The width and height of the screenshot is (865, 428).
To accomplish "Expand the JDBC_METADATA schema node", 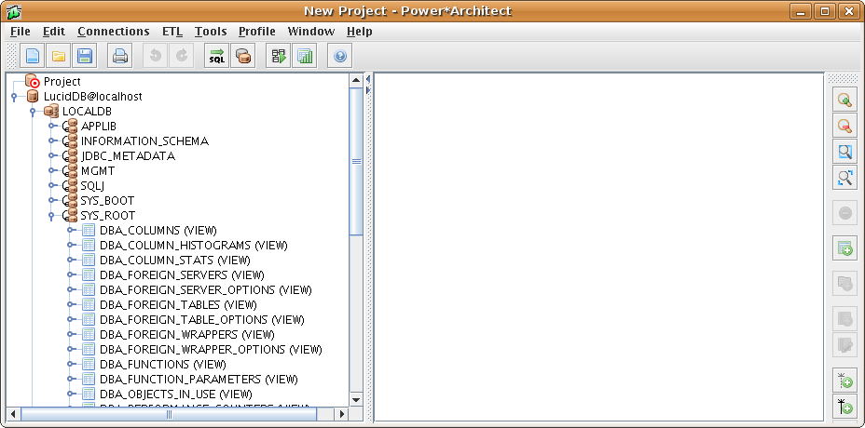I will (x=51, y=156).
